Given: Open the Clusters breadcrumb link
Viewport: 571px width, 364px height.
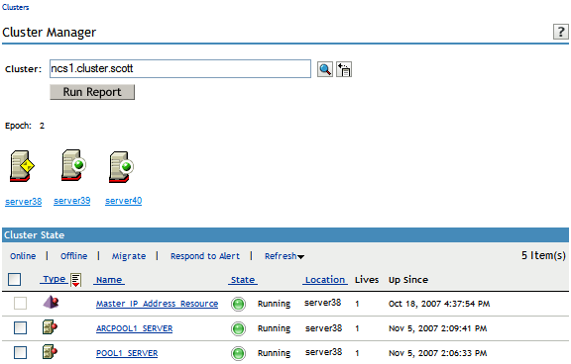Looking at the screenshot, I should pyautogui.click(x=15, y=7).
